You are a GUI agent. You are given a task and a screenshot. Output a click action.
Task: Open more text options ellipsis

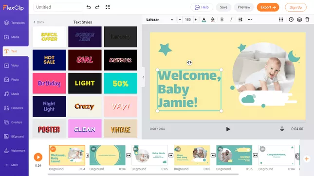click(250, 19)
